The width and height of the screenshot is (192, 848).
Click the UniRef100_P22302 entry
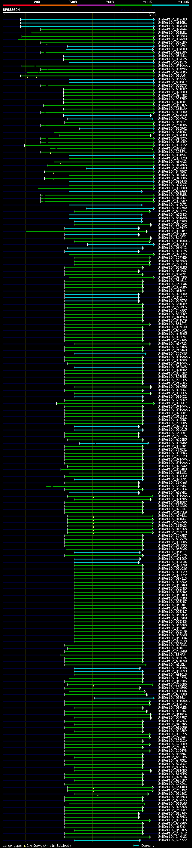tap(172, 46)
